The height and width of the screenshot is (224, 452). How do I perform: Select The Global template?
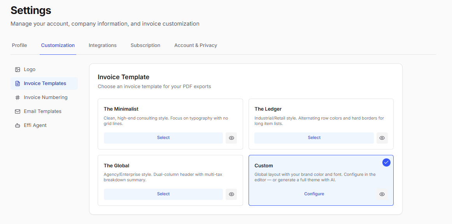click(163, 194)
